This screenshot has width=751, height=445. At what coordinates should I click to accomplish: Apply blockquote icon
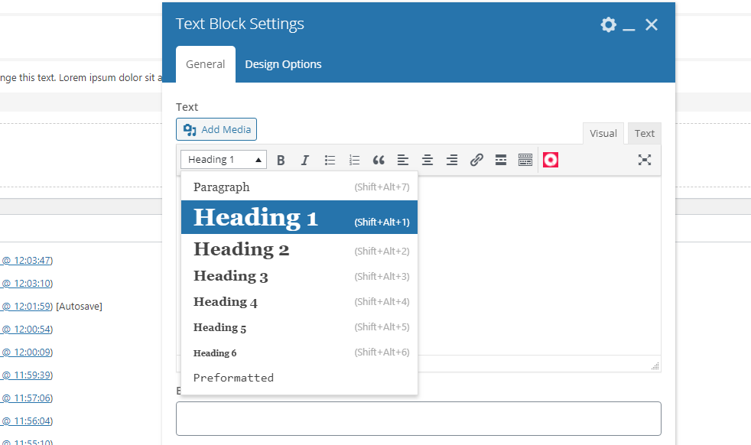(x=379, y=160)
